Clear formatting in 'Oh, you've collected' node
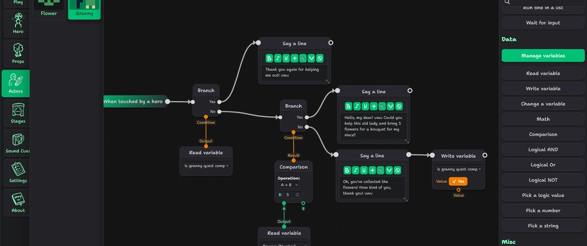This screenshot has width=587, height=246. tap(397, 170)
